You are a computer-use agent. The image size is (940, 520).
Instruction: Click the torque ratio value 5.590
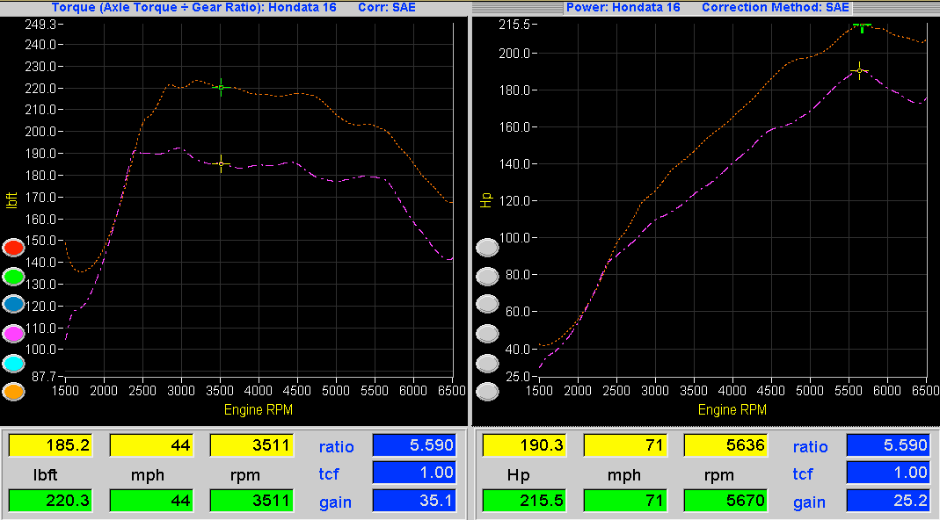(x=413, y=445)
